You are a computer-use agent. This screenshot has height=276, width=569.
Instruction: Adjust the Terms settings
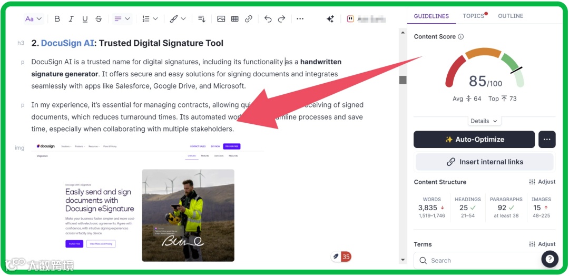[x=543, y=244]
